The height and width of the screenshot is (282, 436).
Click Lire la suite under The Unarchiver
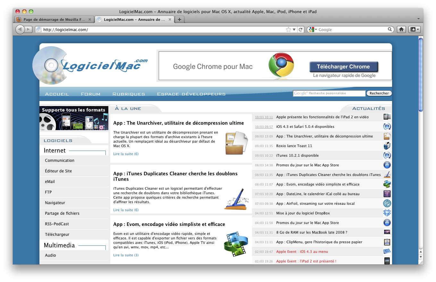pyautogui.click(x=126, y=154)
